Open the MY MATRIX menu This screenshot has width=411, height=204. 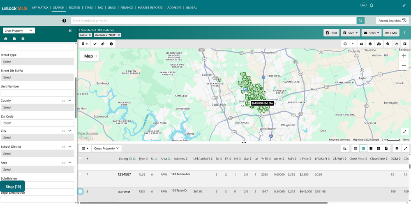point(40,7)
